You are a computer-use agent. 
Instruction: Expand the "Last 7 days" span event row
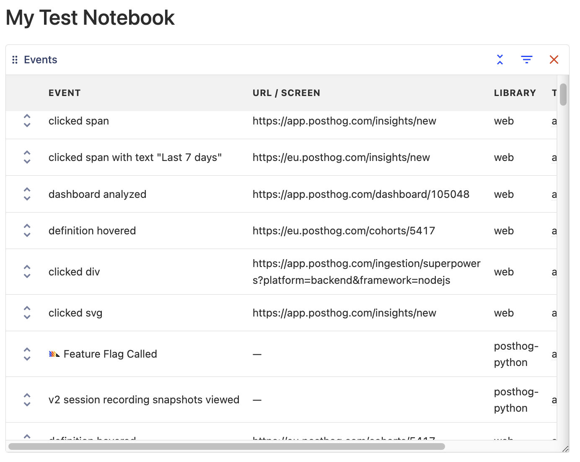click(x=27, y=157)
